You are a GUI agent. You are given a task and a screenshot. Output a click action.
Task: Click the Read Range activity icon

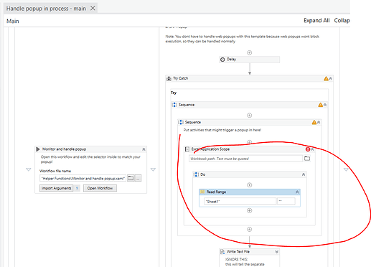202,192
